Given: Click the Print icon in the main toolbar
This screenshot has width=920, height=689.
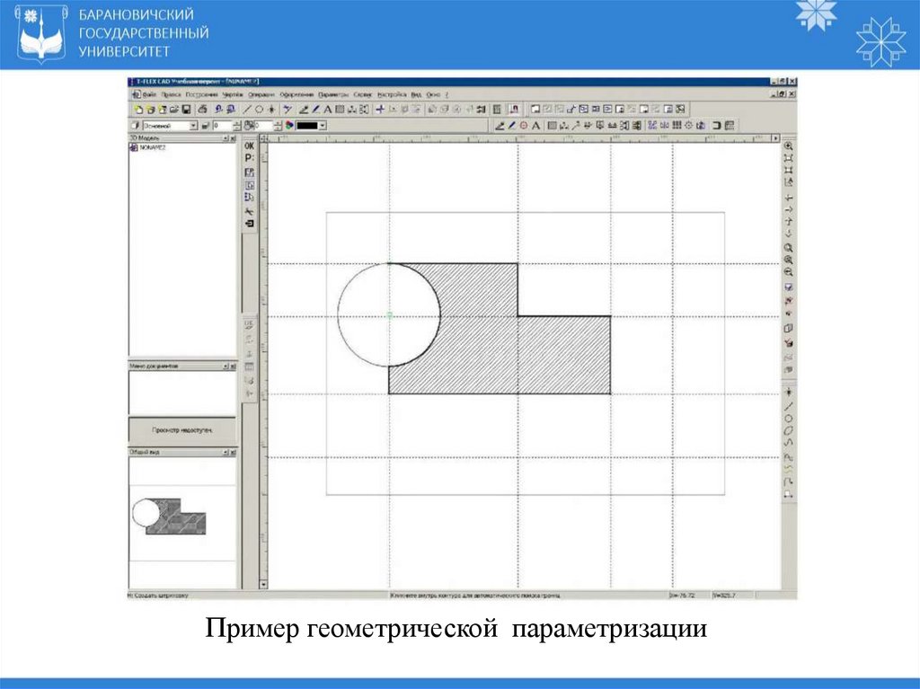Looking at the screenshot, I should pyautogui.click(x=202, y=110).
